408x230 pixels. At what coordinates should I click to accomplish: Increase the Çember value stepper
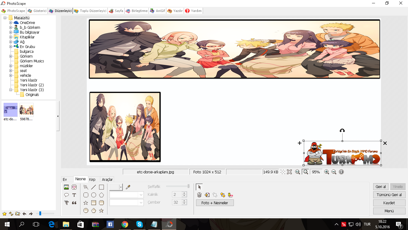pyautogui.click(x=184, y=201)
